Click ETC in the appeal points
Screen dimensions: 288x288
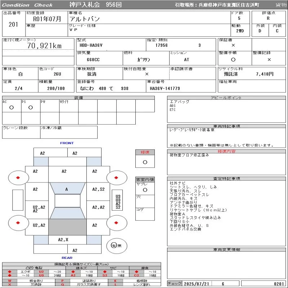pyautogui.click(x=172, y=110)
